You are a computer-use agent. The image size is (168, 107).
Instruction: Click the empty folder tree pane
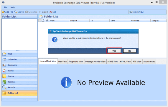19,34
